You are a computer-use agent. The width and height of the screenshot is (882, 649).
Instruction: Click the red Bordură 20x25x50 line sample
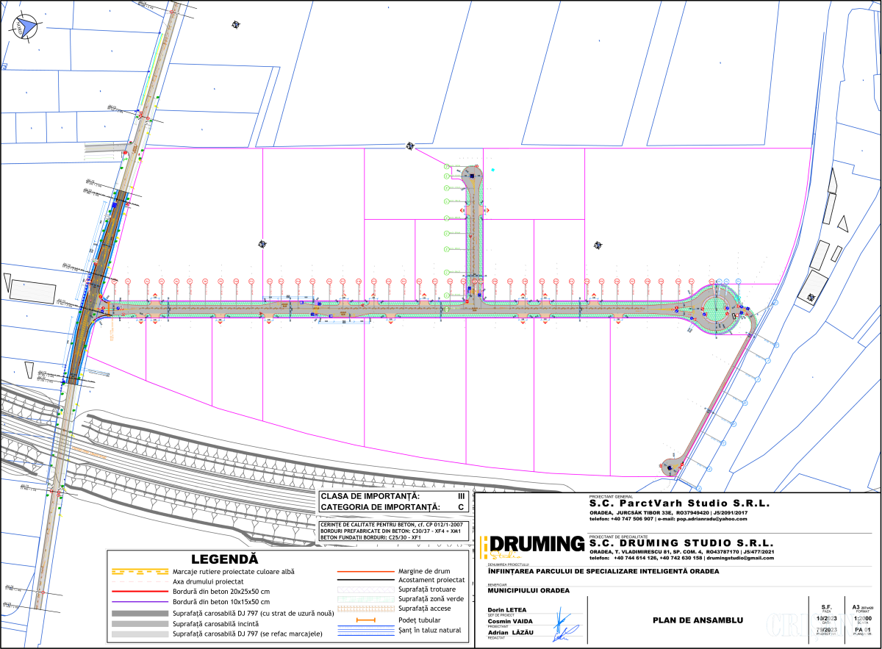[x=140, y=591]
